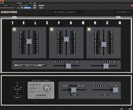Turn the Pre-Delay knob

click(17, 86)
